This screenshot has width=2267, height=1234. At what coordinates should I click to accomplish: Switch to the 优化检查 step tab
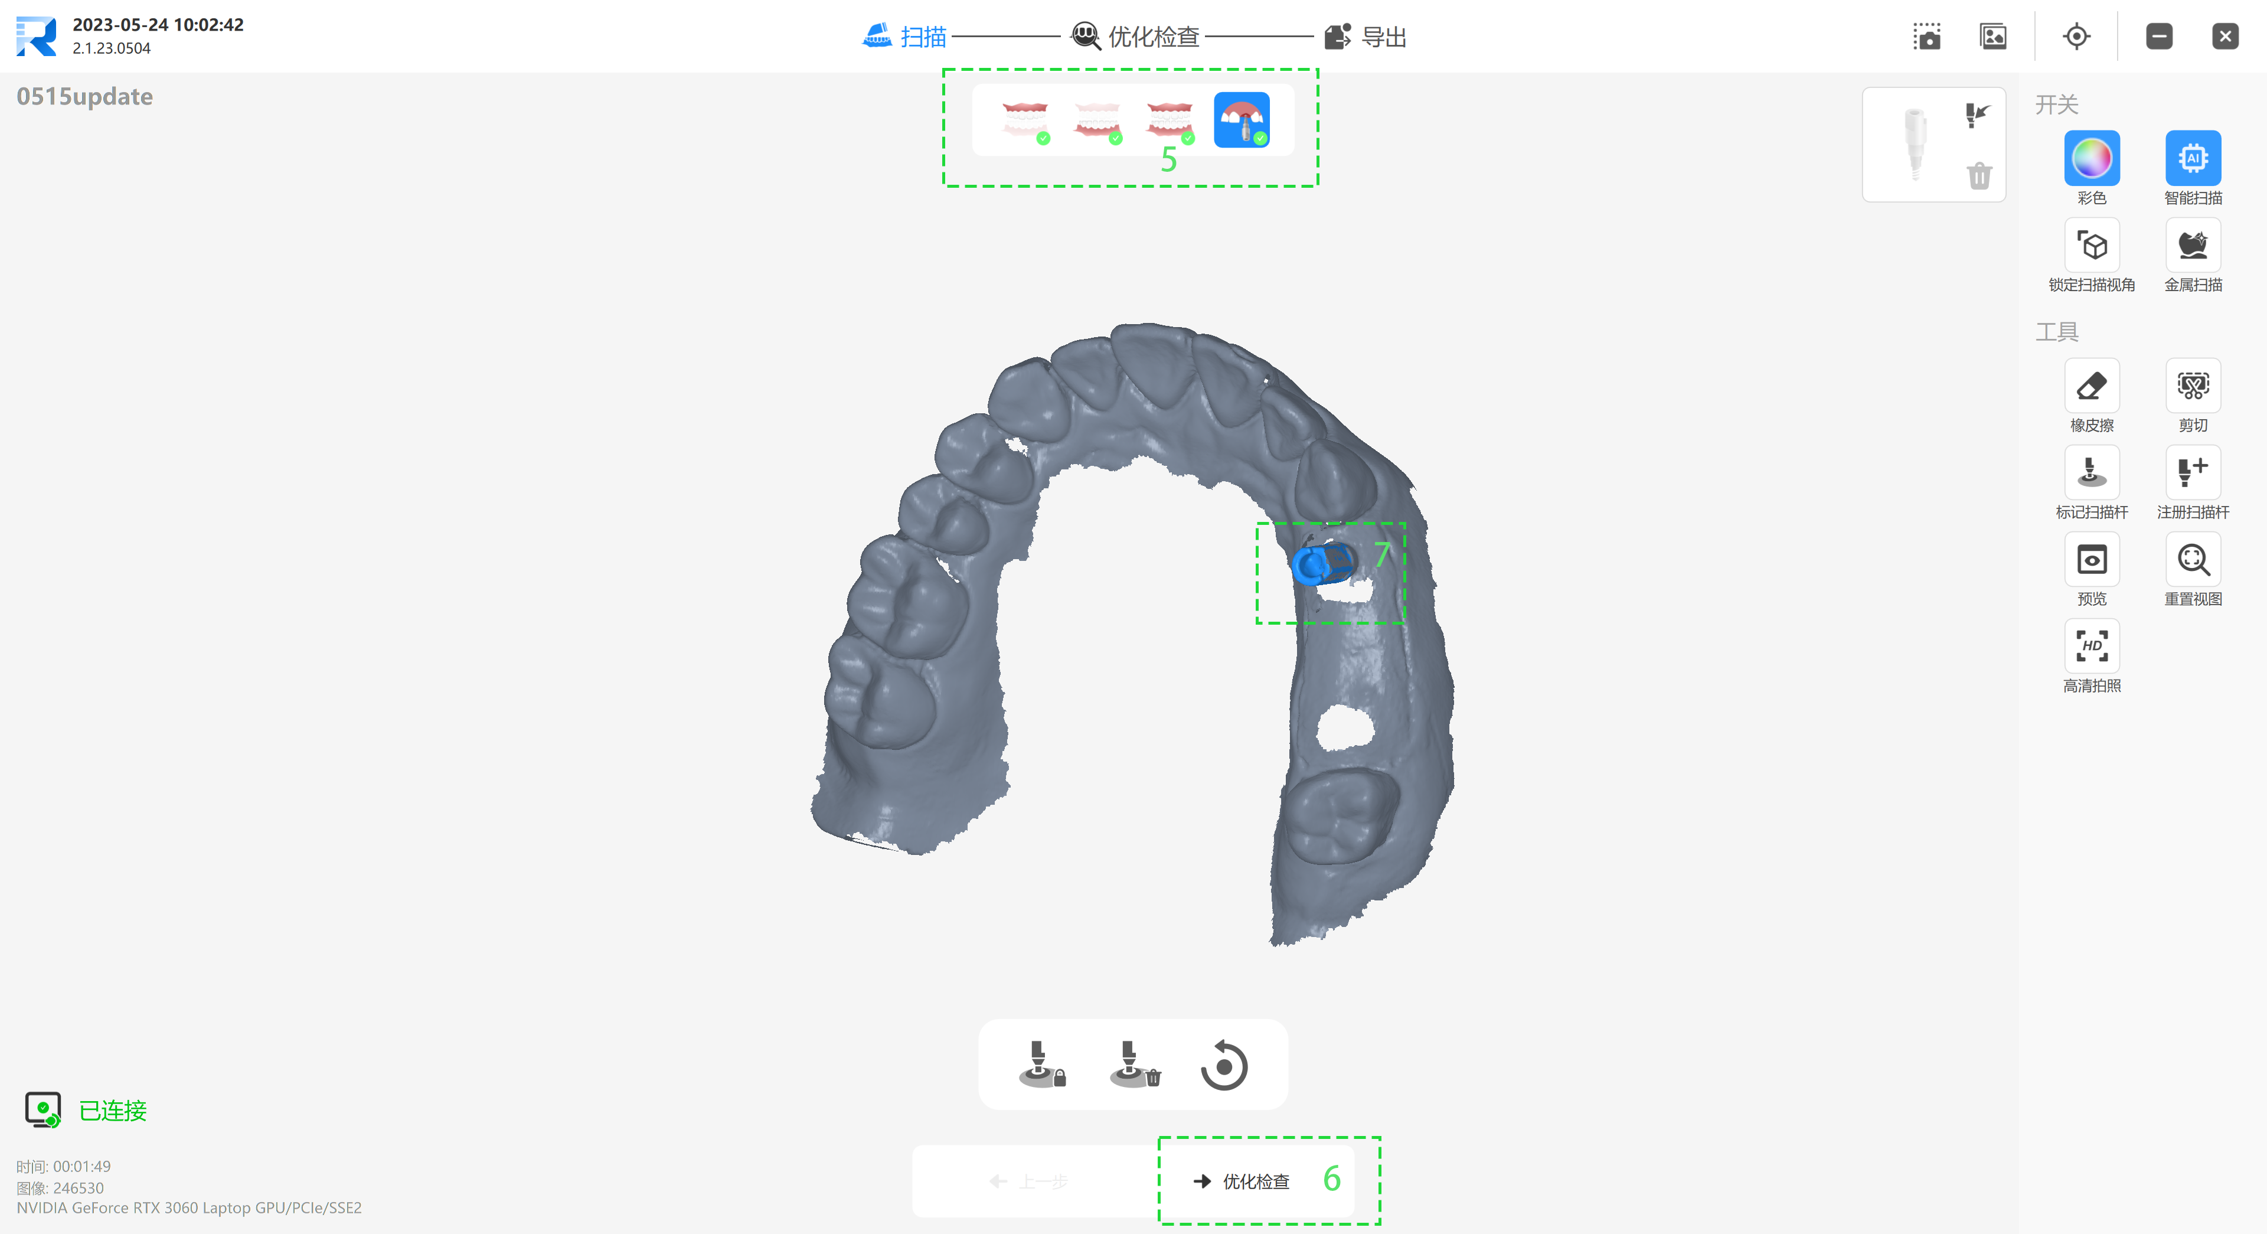(x=1135, y=37)
